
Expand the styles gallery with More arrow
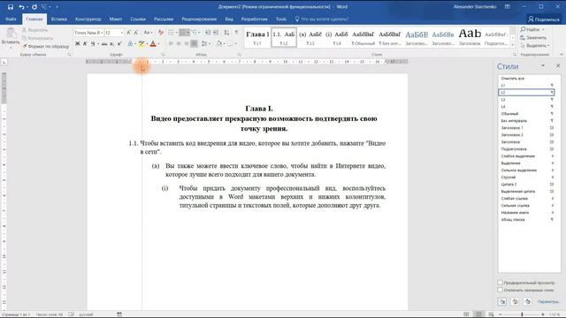513,45
